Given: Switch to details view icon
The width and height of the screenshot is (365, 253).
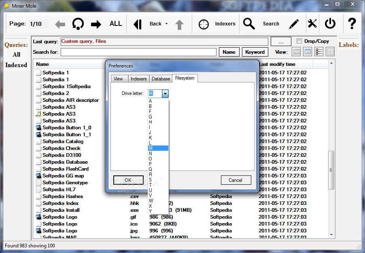Looking at the screenshot, I should (319, 52).
